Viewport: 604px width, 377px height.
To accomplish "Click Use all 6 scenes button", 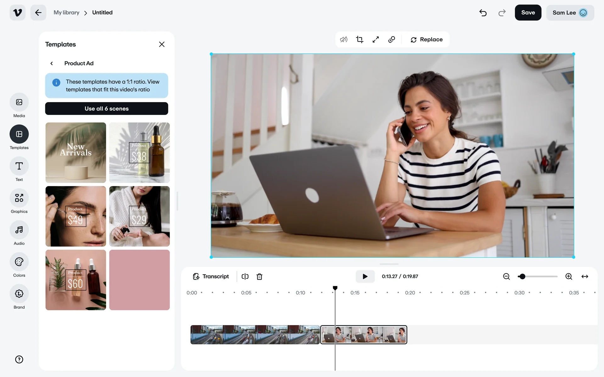I will [x=106, y=109].
